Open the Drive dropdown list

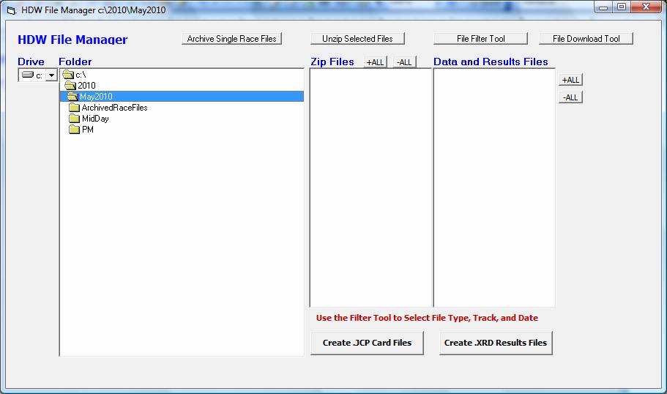point(51,75)
